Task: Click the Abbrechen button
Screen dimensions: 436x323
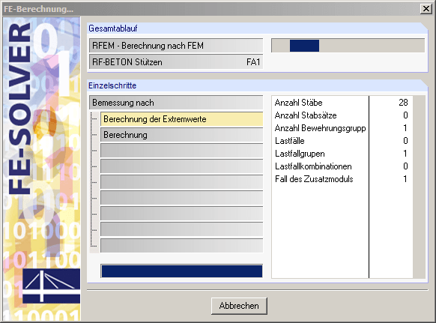Action: click(x=239, y=306)
